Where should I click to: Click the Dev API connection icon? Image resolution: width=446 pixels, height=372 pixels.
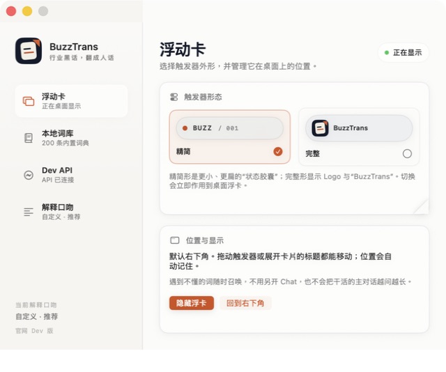(29, 175)
